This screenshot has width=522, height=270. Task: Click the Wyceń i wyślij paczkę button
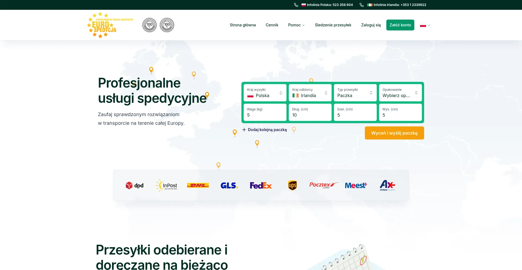[x=394, y=133]
